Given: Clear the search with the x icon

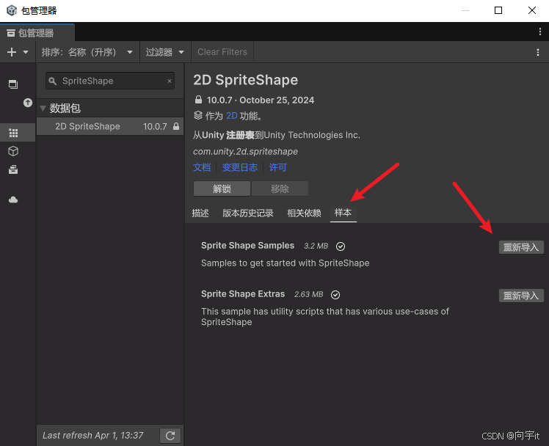Looking at the screenshot, I should pos(170,81).
